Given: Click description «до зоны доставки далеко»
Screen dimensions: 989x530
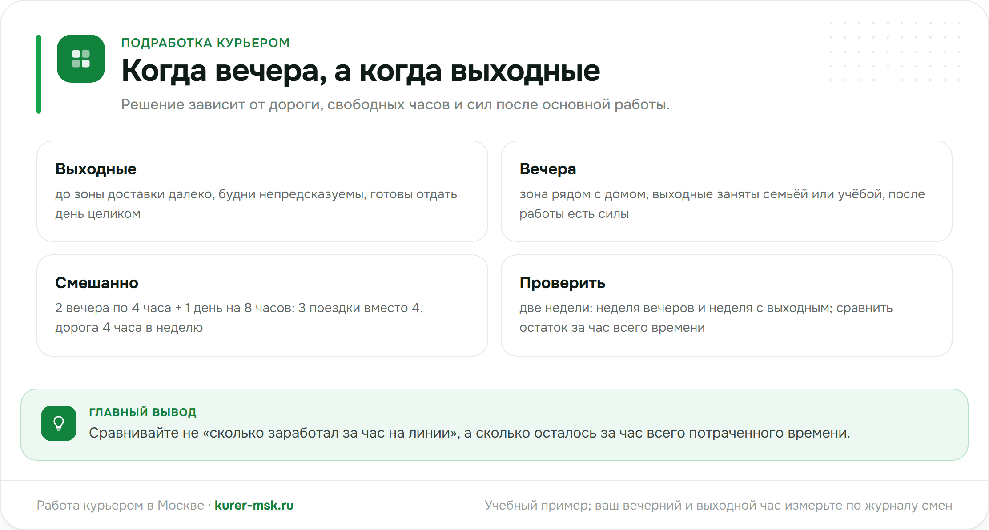Looking at the screenshot, I should (x=256, y=204).
